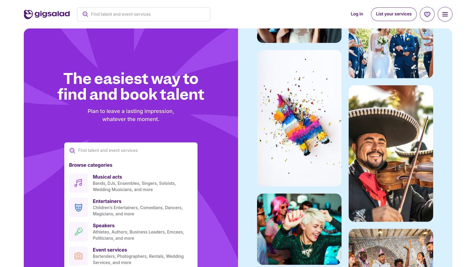Open the Speakers category link
The height and width of the screenshot is (267, 476).
point(104,225)
